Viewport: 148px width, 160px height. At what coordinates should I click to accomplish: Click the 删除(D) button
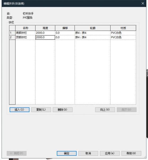(x=63, y=110)
